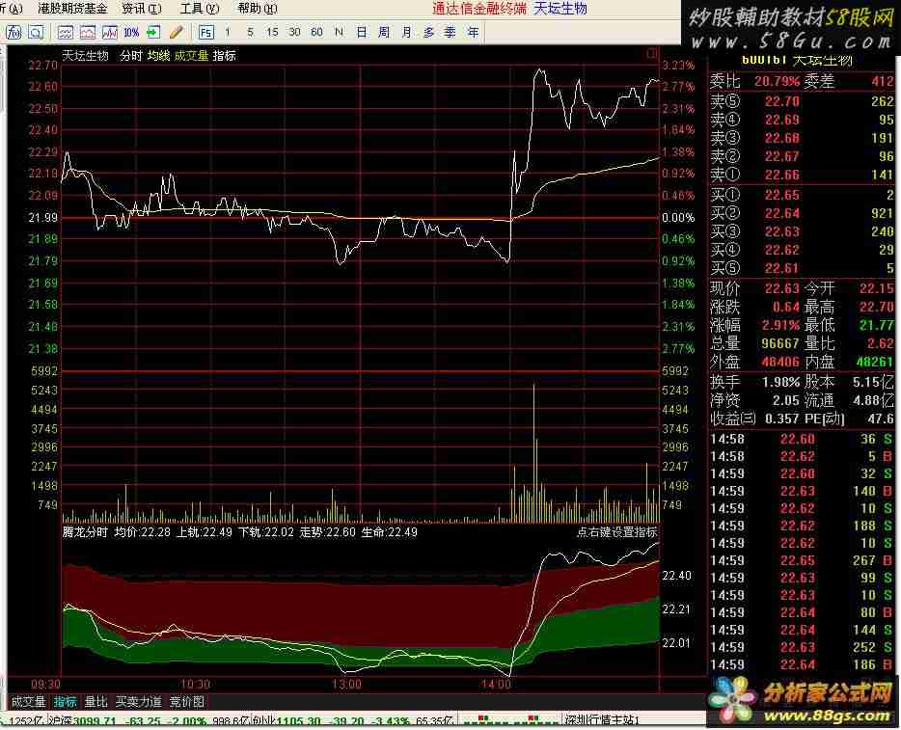Screen dimensions: 901x730
Task: Click the 14:59 trade row with volume 267
Action: pyautogui.click(x=802, y=560)
